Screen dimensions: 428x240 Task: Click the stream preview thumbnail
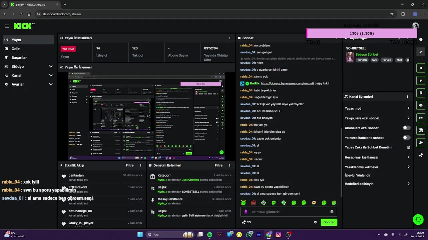[x=146, y=116]
